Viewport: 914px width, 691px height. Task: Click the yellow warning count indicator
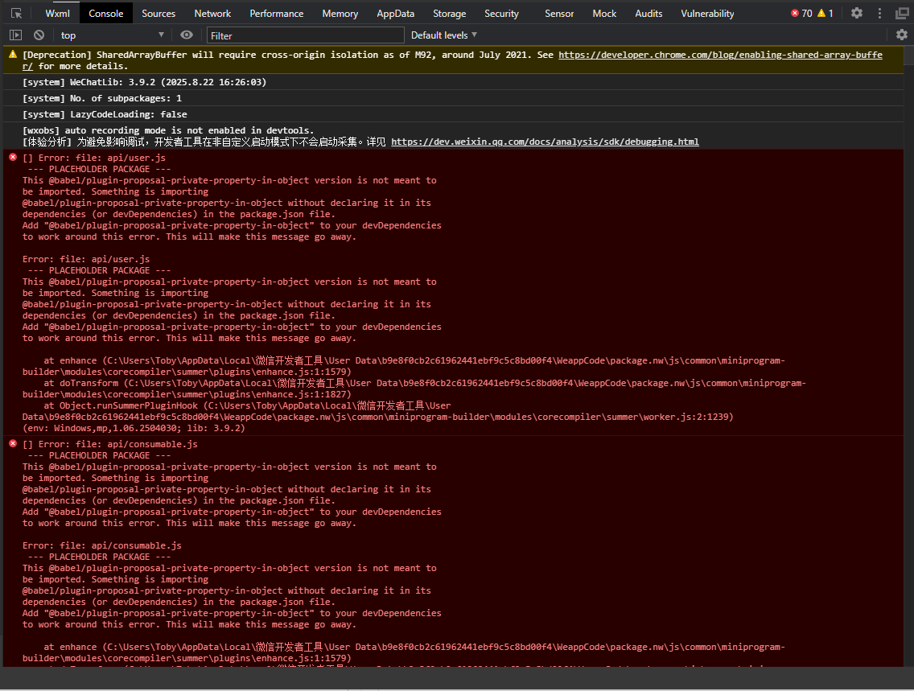(825, 14)
